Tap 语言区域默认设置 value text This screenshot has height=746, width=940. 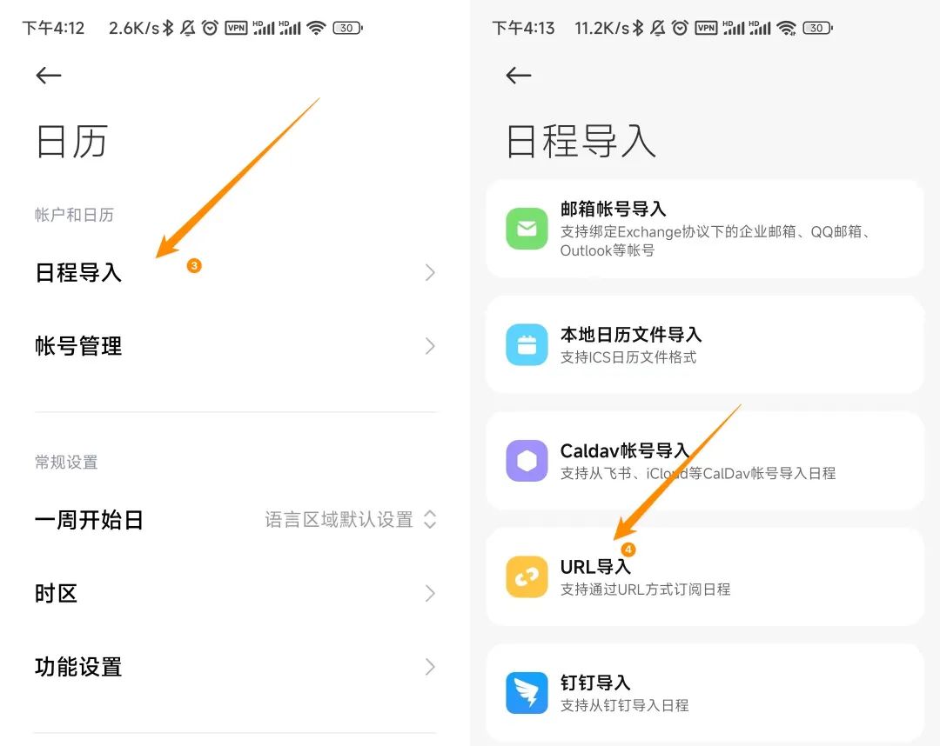(339, 520)
